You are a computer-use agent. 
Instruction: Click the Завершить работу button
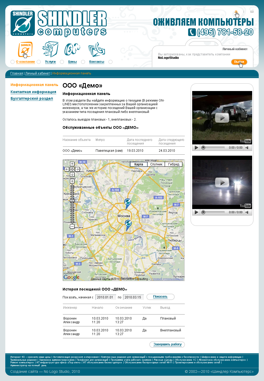[x=167, y=344]
